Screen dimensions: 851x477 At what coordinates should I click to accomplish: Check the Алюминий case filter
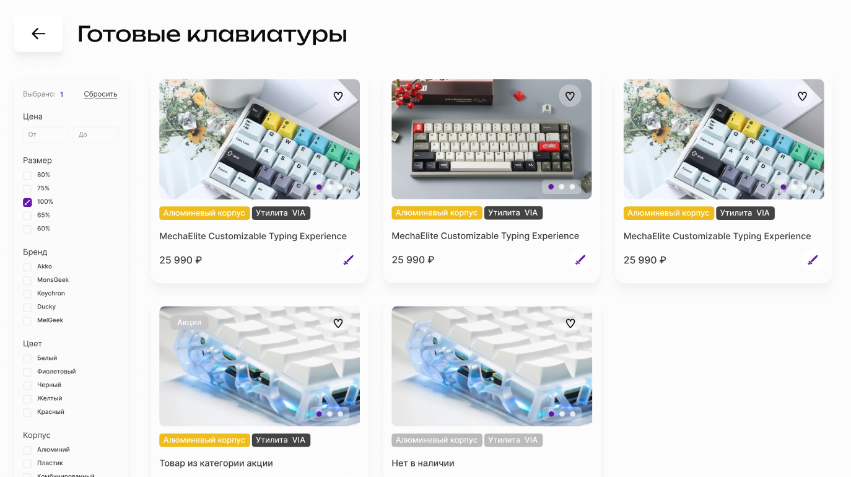point(27,450)
